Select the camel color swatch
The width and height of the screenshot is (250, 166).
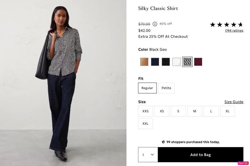pos(144,62)
